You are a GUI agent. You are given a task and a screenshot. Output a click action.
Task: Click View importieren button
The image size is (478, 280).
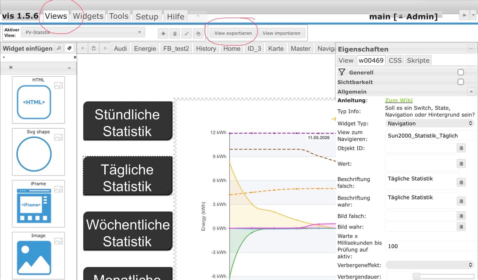click(x=282, y=33)
